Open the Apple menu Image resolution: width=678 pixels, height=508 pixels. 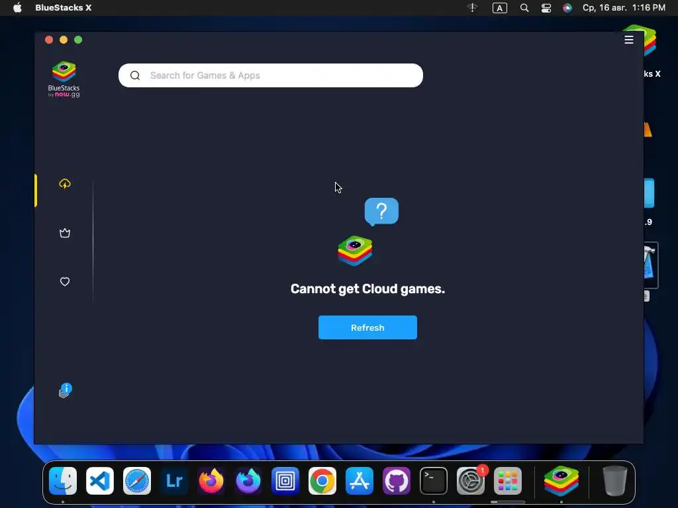tap(17, 8)
